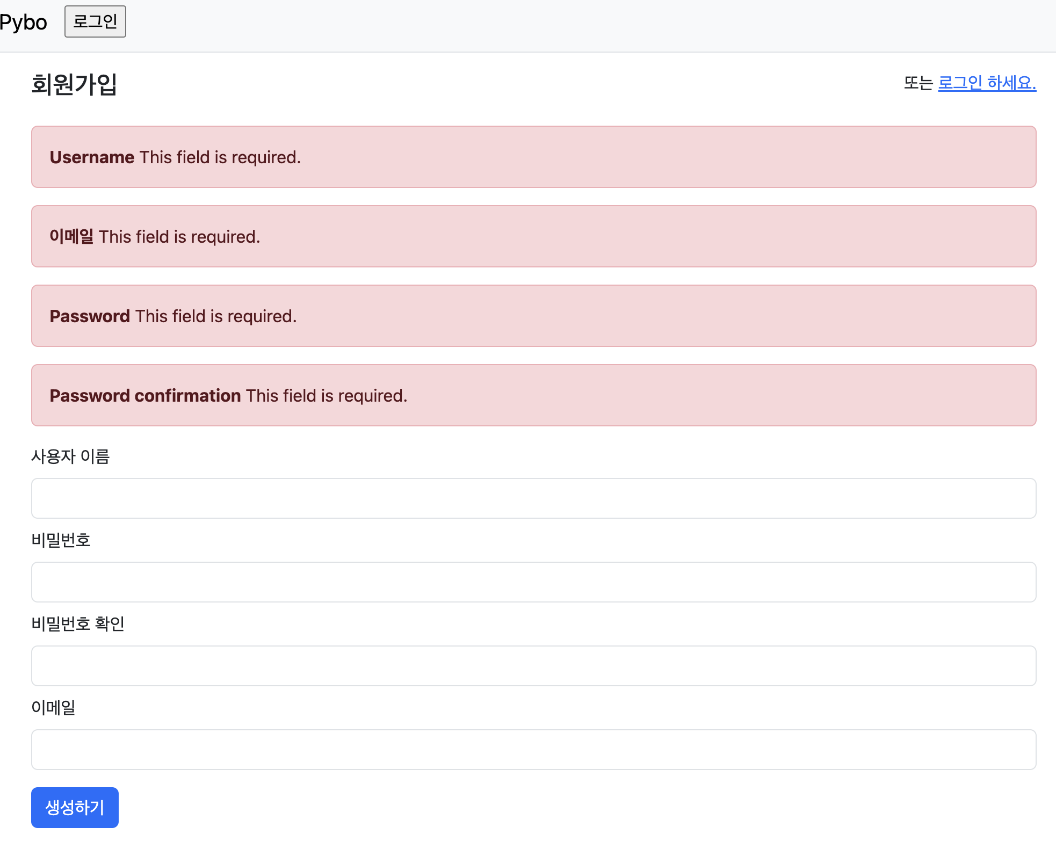Click the 로그인 button in the top navbar
Image resolution: width=1056 pixels, height=842 pixels.
95,21
